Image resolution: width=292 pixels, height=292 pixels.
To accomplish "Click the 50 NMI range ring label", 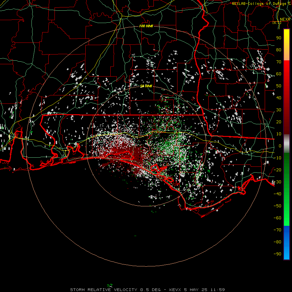I will click(146, 86).
